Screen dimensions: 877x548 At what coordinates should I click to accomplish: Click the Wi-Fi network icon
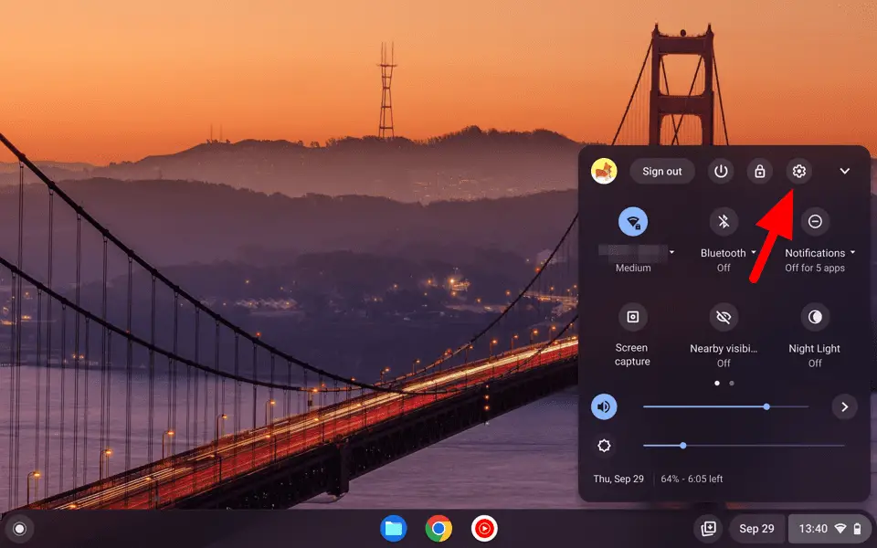[632, 221]
